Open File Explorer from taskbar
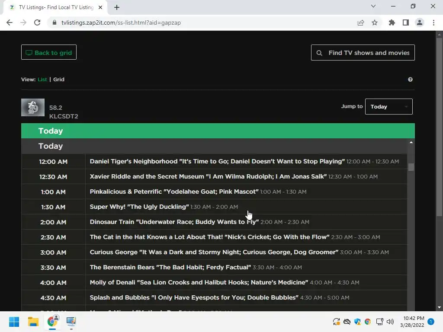Viewport: 443px width, 332px height. click(x=33, y=322)
